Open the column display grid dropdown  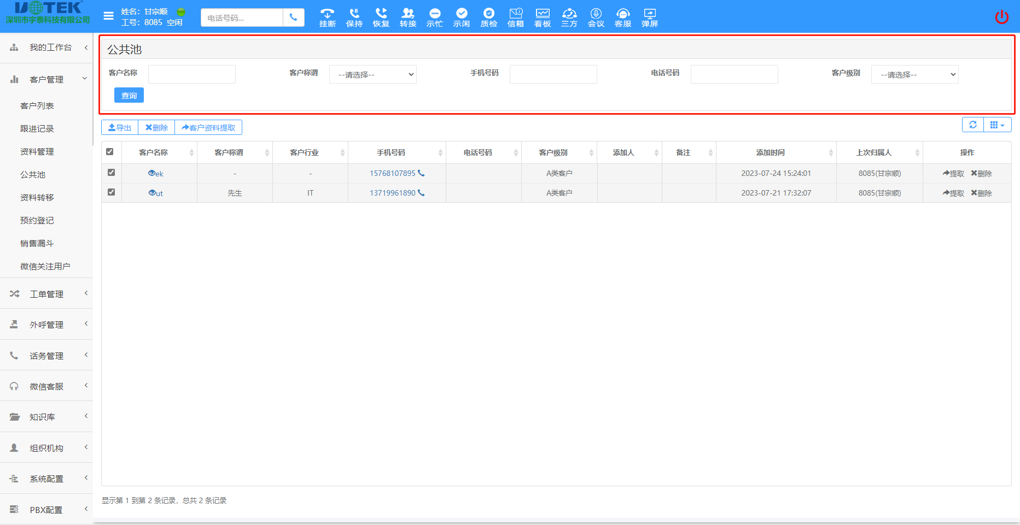pyautogui.click(x=997, y=125)
